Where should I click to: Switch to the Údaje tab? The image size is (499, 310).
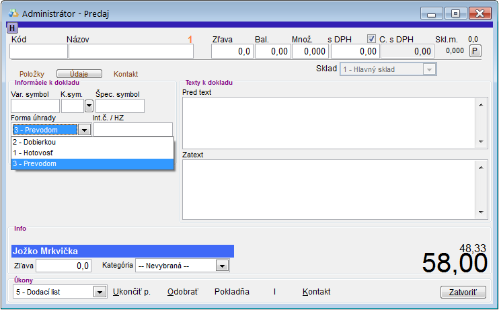coord(79,74)
